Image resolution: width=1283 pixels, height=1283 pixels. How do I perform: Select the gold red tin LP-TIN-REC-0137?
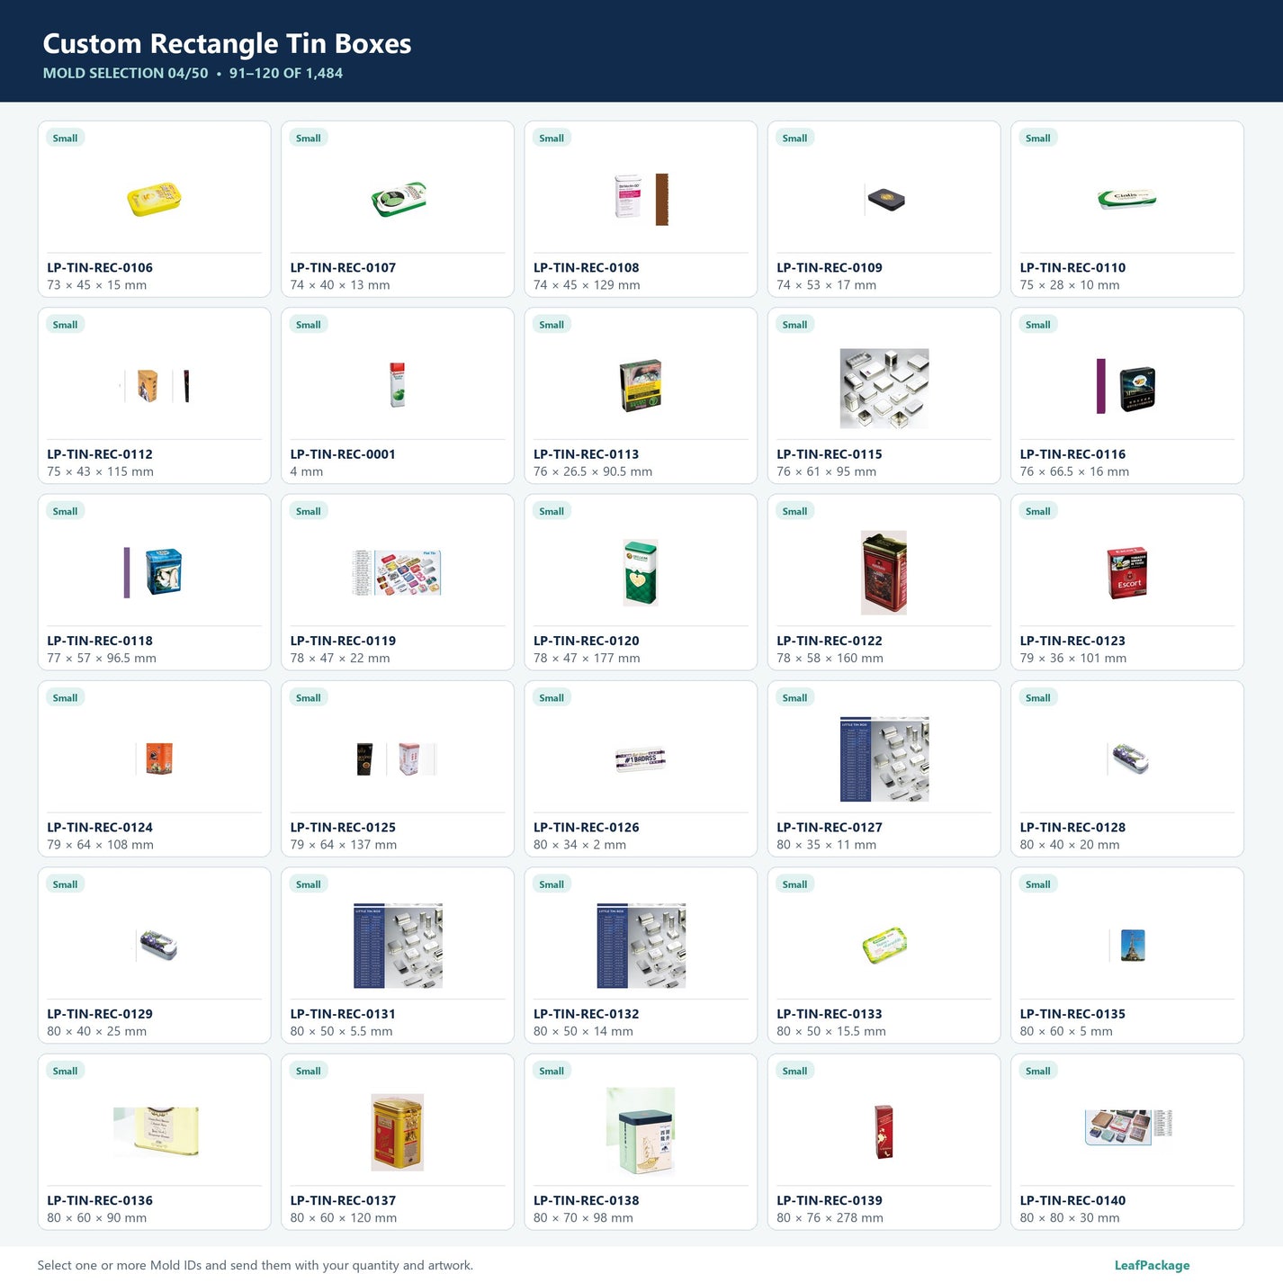click(398, 1132)
